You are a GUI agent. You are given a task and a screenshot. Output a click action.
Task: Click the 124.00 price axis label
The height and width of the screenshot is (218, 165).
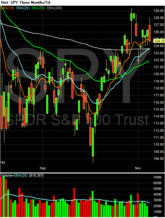pyautogui.click(x=159, y=46)
